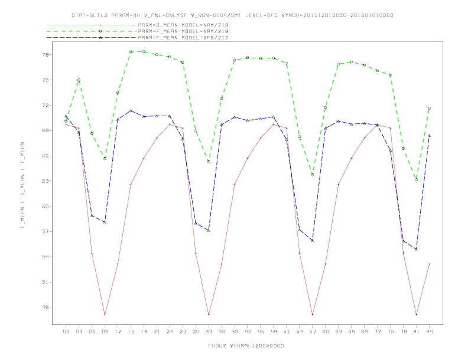The image size is (468, 361).
Task: Click blue triangle marker at hour 84
Action: click(x=429, y=136)
